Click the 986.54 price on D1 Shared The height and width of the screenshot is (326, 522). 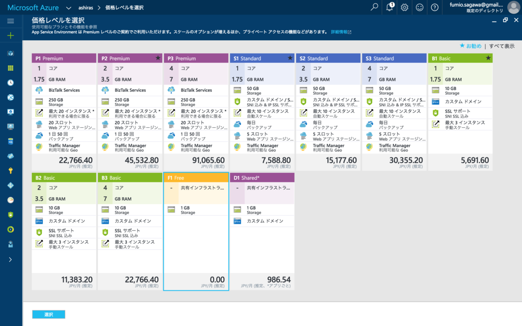click(279, 280)
